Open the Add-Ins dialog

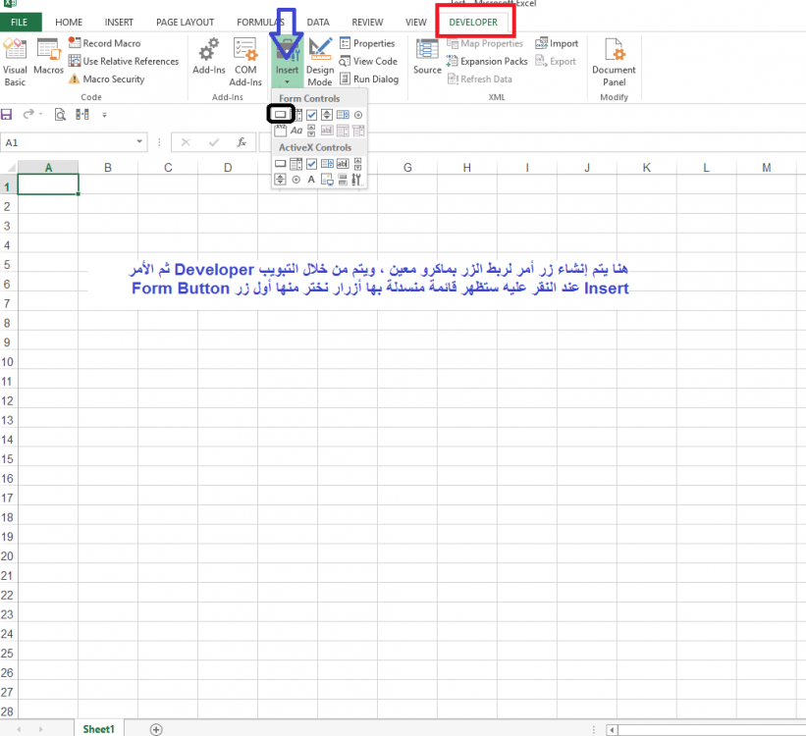click(209, 57)
